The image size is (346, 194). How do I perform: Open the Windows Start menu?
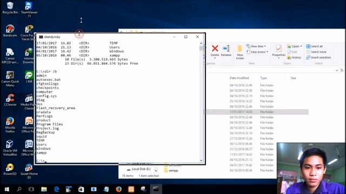click(x=7, y=189)
